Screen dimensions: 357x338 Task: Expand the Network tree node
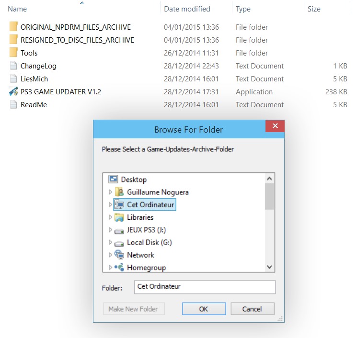pos(110,255)
